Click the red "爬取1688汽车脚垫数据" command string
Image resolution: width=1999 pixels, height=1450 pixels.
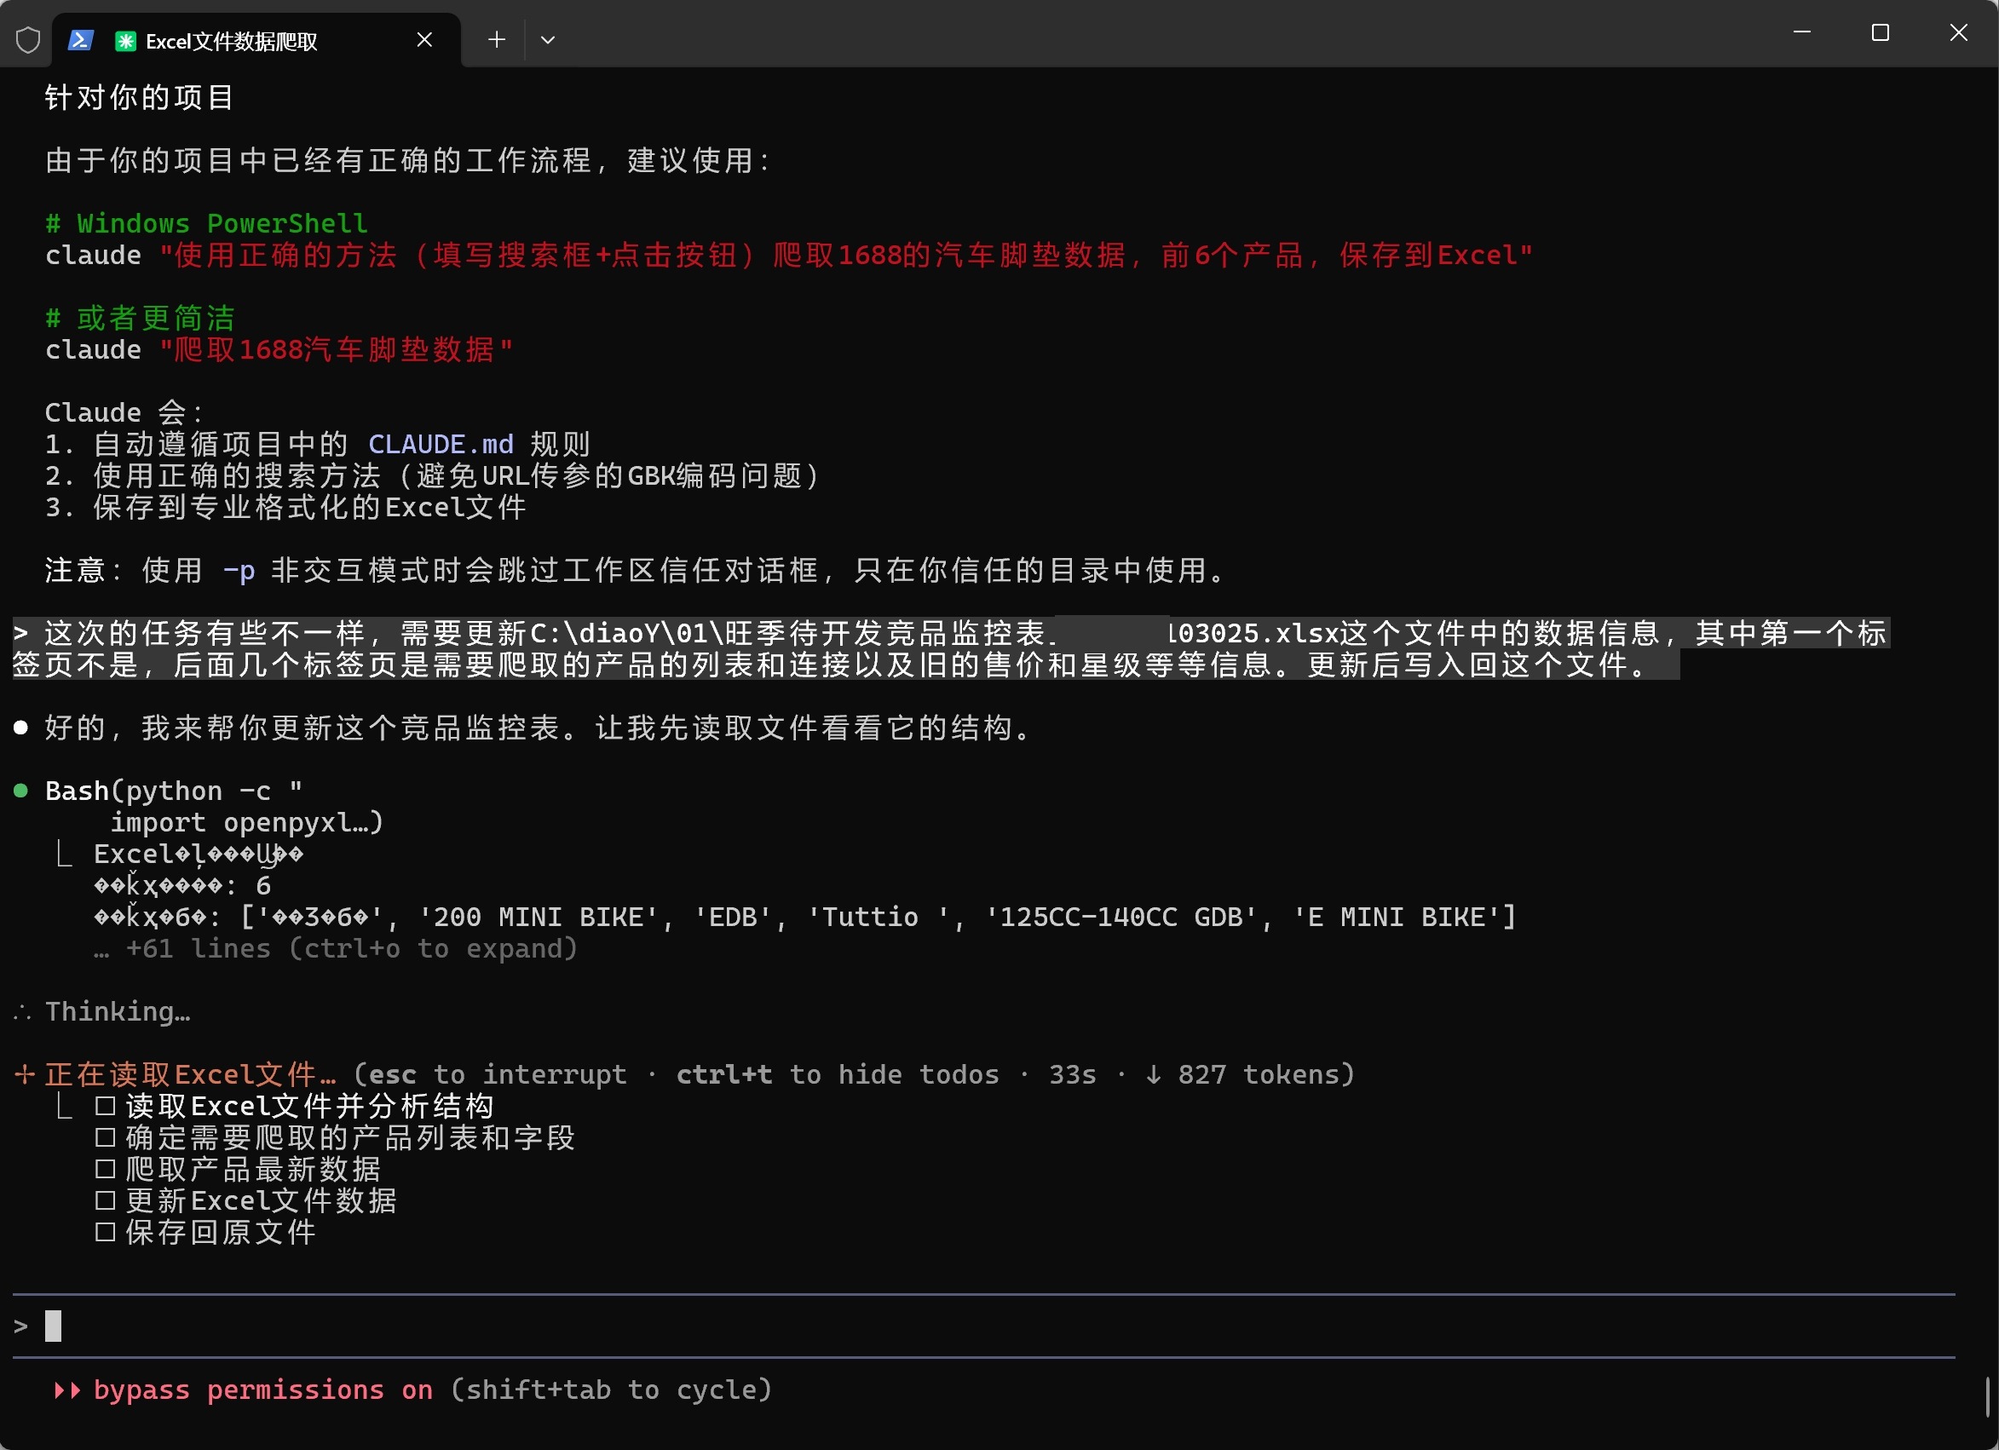[x=336, y=350]
